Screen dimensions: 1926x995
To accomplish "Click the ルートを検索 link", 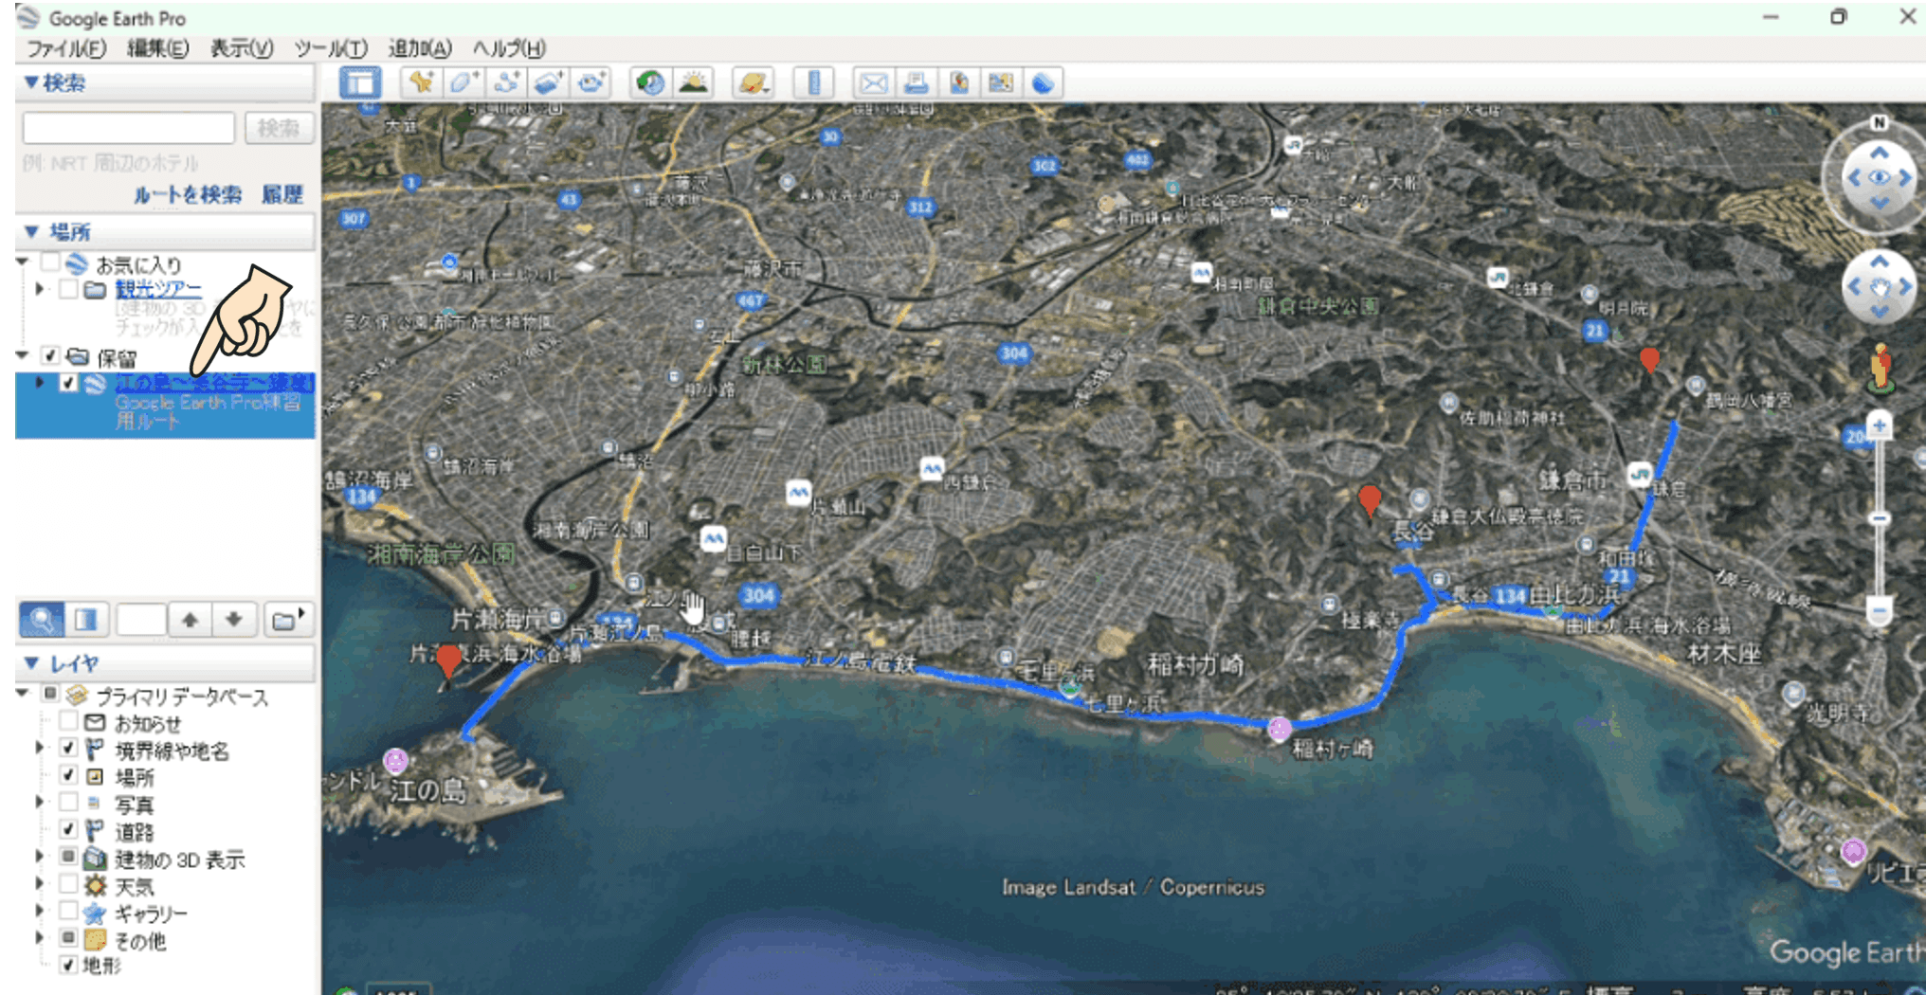I will pos(187,195).
